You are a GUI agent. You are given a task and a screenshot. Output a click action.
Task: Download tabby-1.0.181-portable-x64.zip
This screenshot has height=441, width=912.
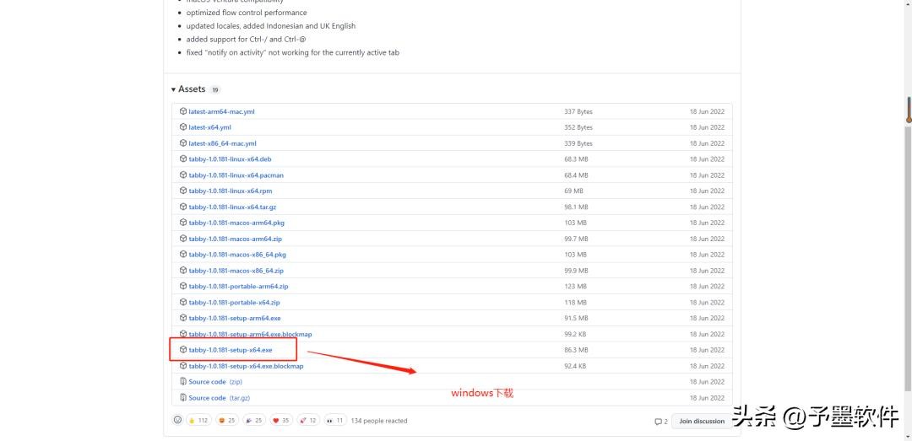pos(234,302)
